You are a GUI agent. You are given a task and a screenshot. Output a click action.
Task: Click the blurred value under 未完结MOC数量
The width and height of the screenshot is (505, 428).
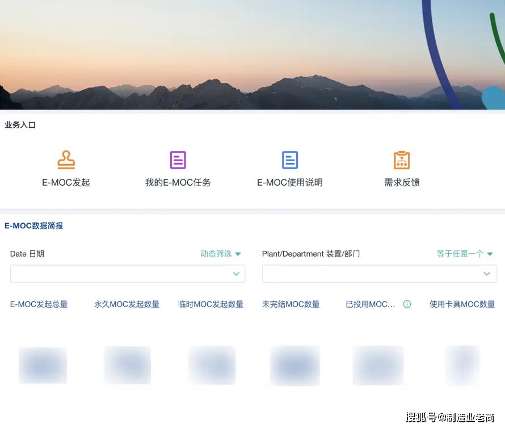coord(294,366)
